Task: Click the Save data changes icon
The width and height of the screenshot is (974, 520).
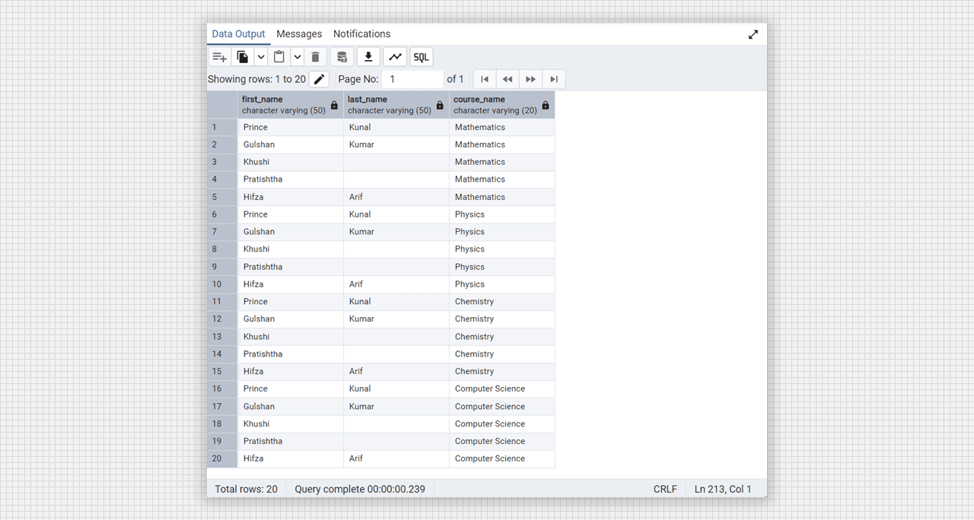Action: point(342,57)
